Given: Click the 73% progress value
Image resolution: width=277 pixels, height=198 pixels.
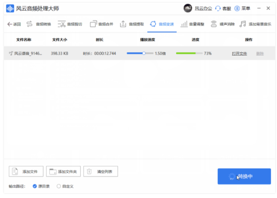Looking at the screenshot, I should click(x=208, y=53).
